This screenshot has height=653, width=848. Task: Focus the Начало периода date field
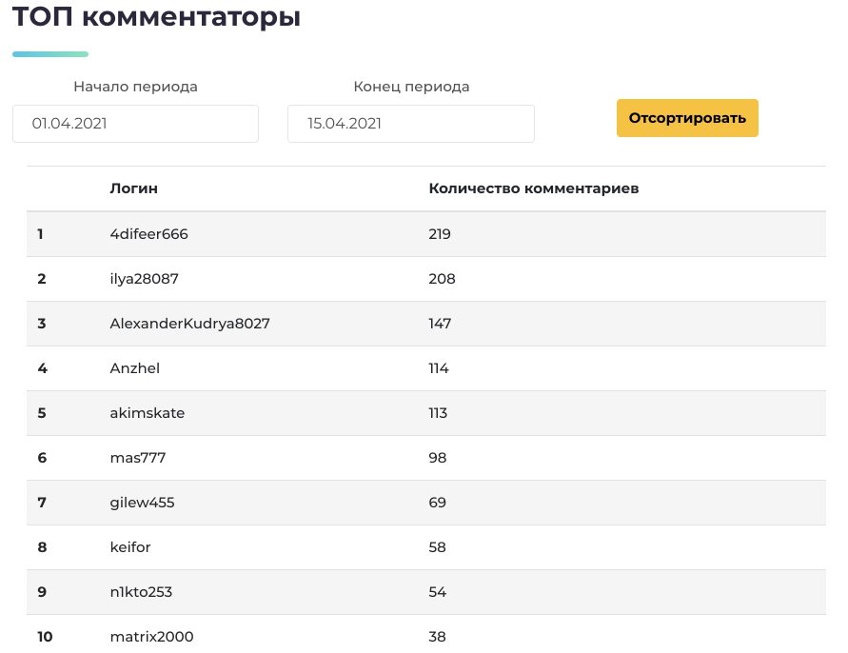135,124
